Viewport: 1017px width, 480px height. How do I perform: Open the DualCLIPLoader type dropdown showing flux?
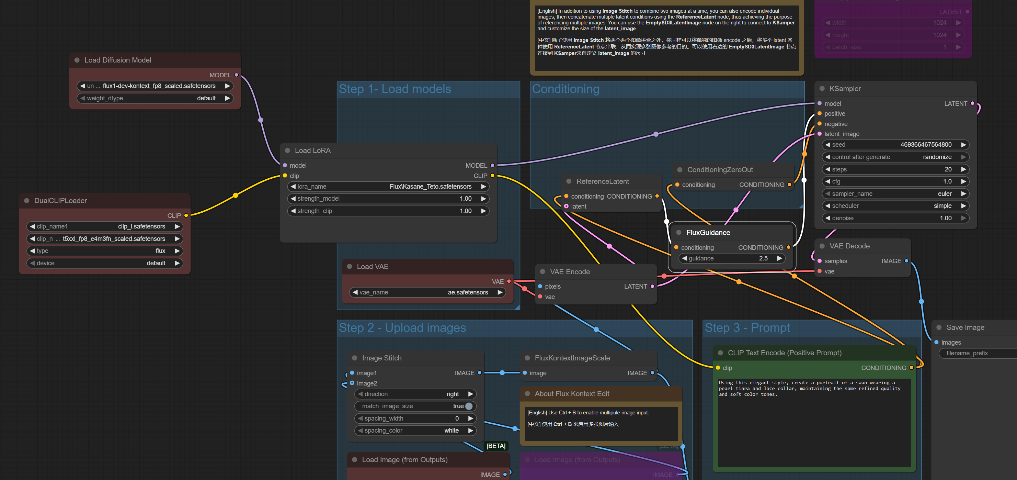pyautogui.click(x=105, y=251)
